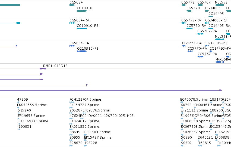The image size is (231, 147).
Task: Select the CG5084 gene glyph
Action: click(x=72, y=5)
